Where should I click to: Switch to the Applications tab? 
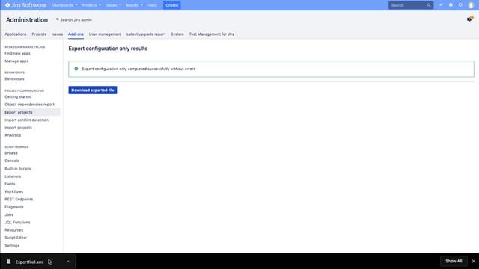click(16, 34)
